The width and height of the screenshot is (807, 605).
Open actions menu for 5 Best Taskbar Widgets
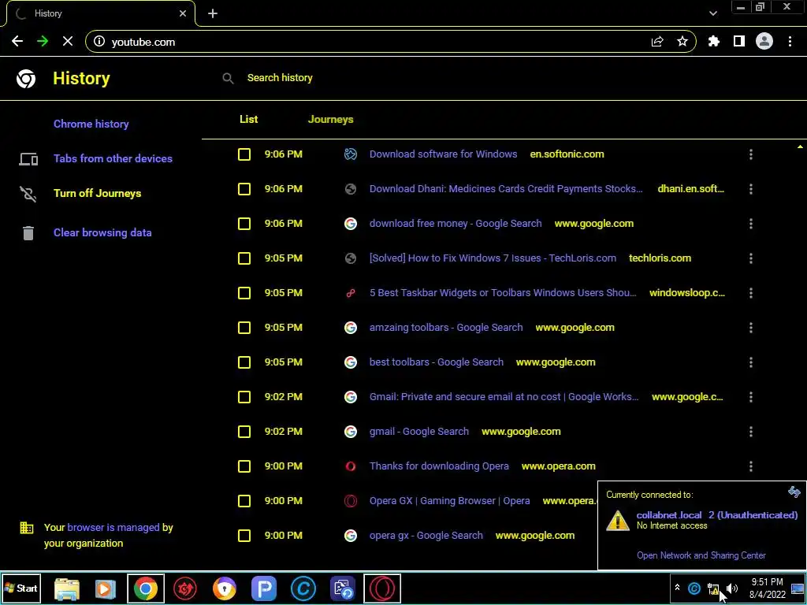click(751, 293)
